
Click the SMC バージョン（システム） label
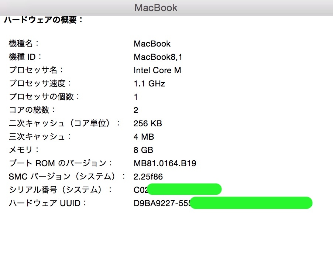(67, 176)
